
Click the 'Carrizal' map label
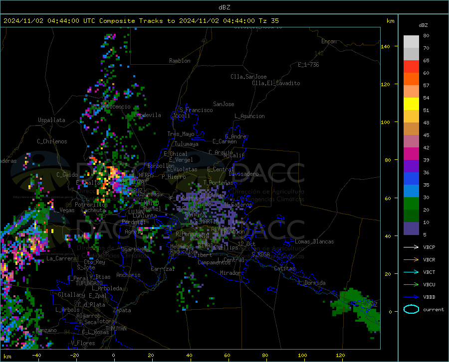tap(163, 269)
